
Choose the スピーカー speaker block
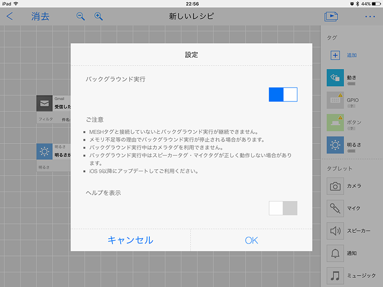(x=336, y=231)
